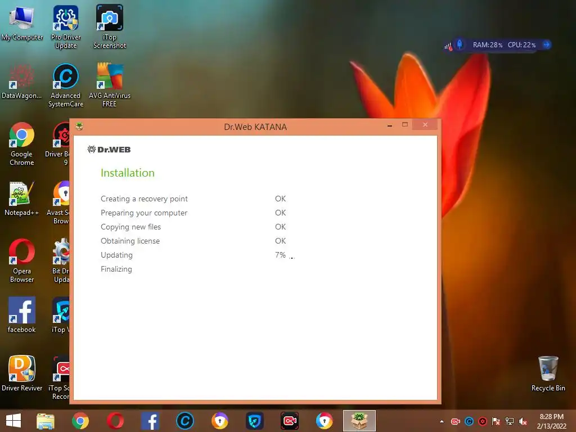Launch Opera from the taskbar
This screenshot has width=576, height=432.
point(115,421)
